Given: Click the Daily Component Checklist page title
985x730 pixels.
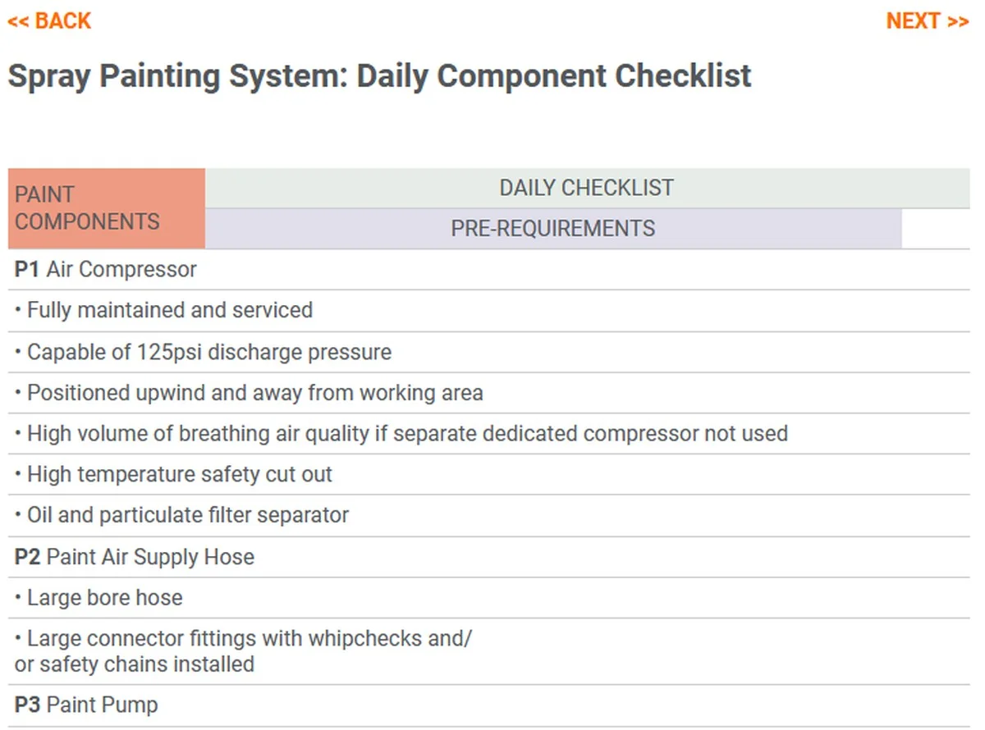Looking at the screenshot, I should point(379,76).
